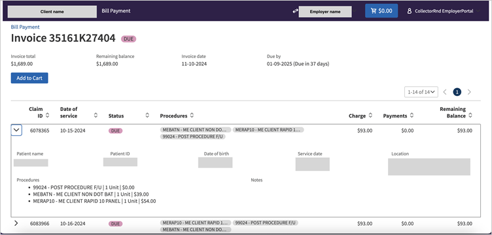Select page 1 in pagination
492x235 pixels.
[457, 92]
